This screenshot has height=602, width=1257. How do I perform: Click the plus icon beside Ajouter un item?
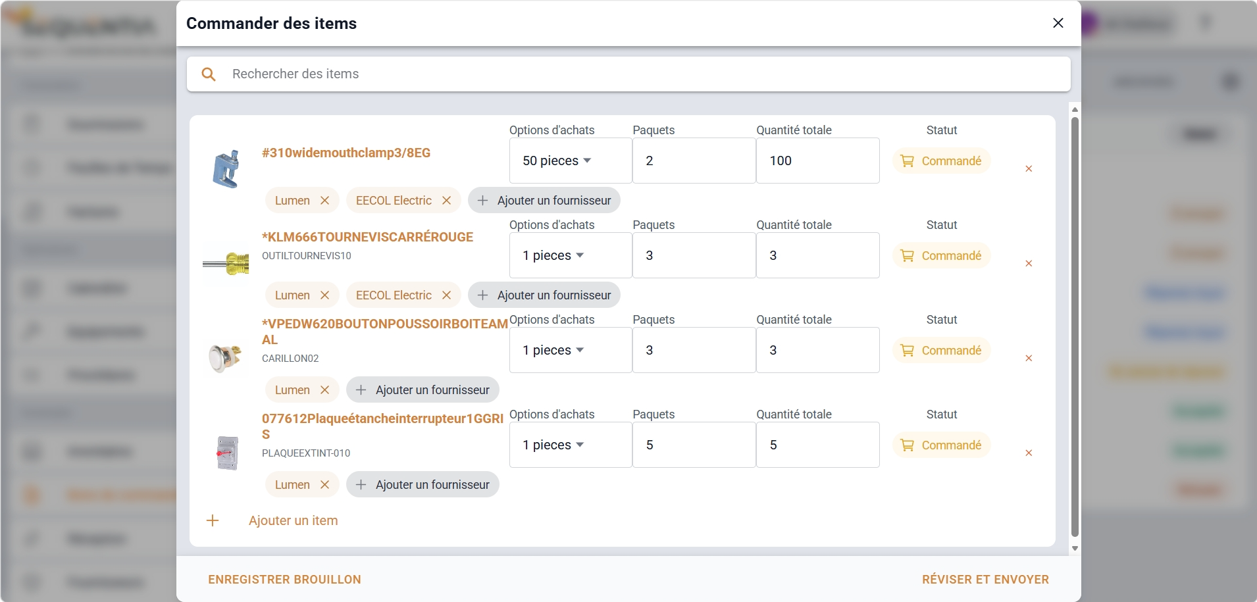tap(213, 520)
